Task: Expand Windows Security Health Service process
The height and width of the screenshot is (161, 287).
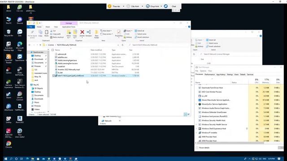Action: 196,124
